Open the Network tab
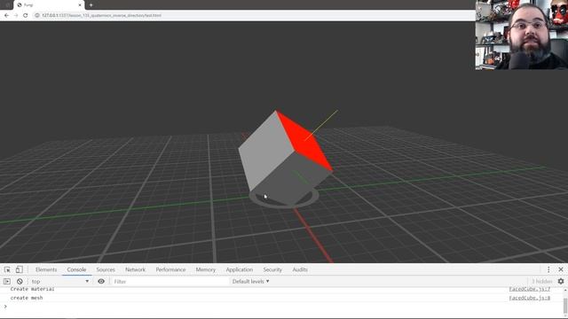568x319 pixels. (x=135, y=269)
